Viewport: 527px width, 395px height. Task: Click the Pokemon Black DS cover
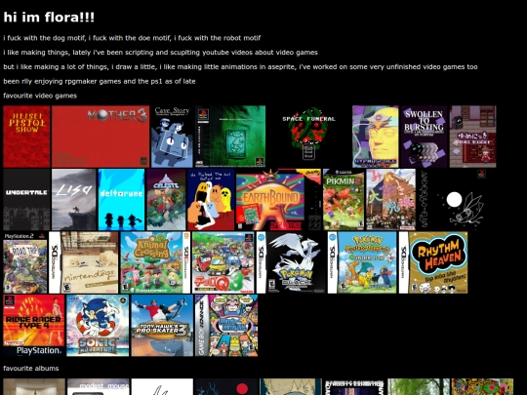coord(292,262)
